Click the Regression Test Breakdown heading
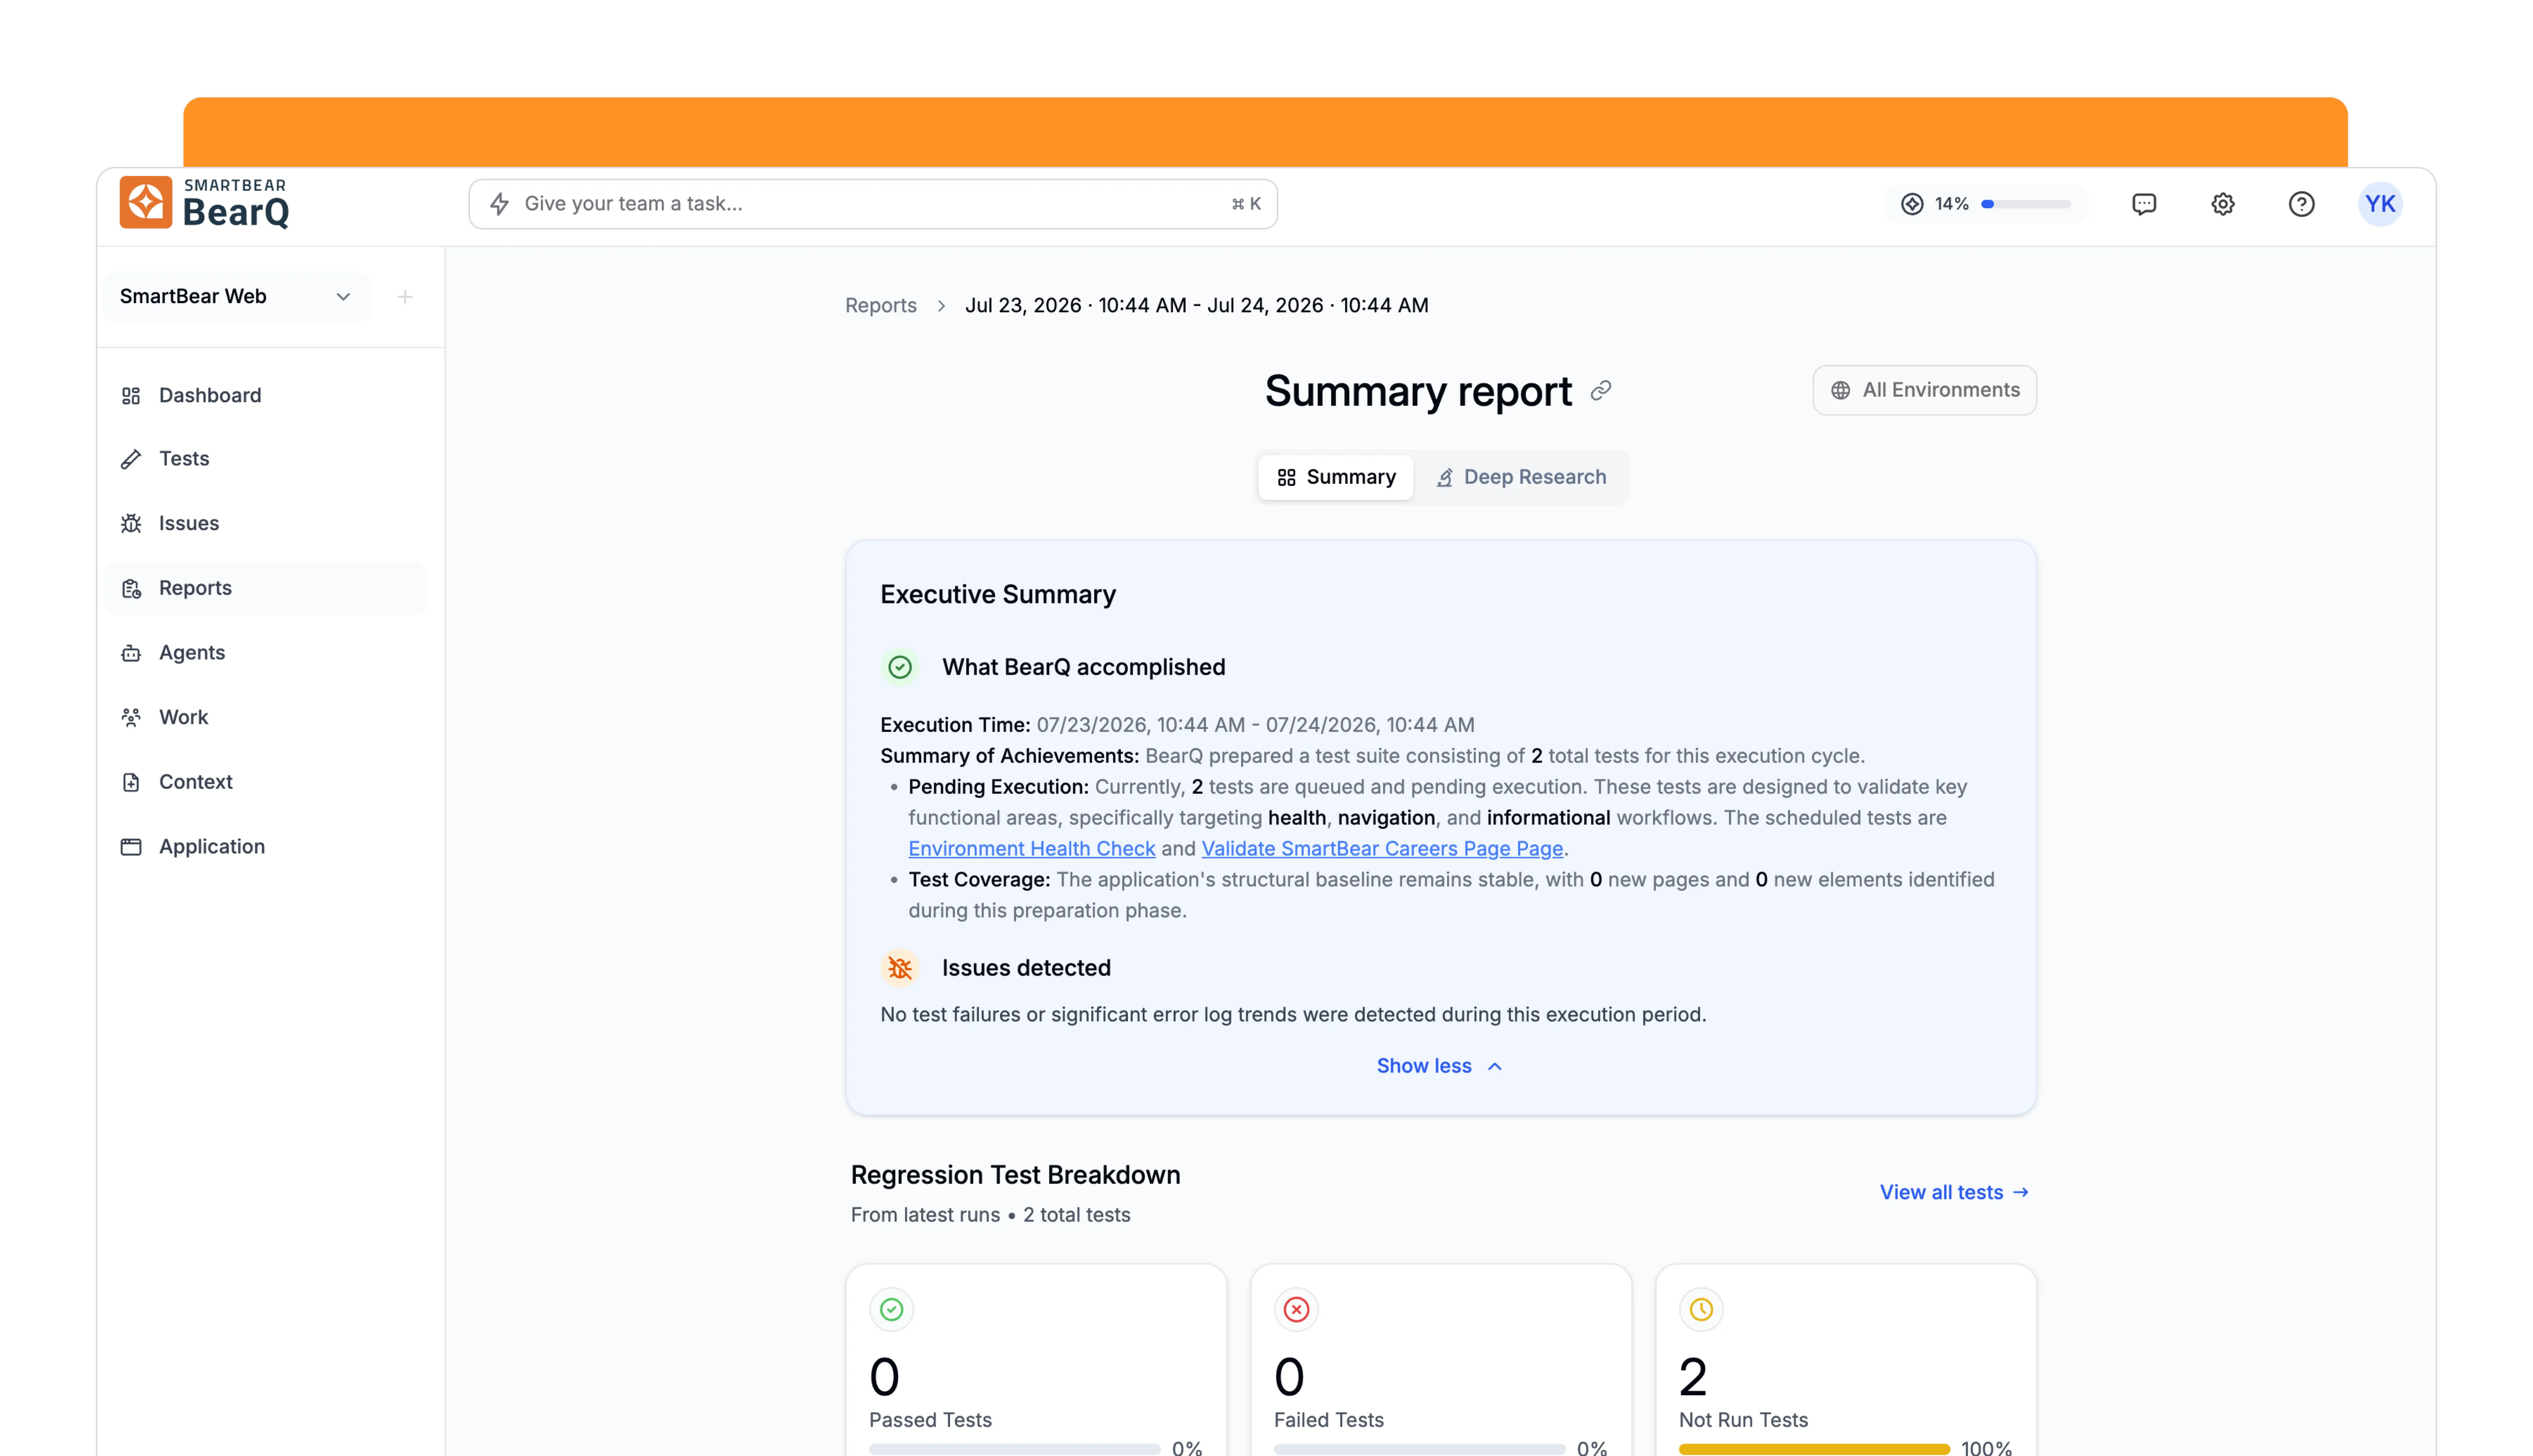 (x=1015, y=1175)
